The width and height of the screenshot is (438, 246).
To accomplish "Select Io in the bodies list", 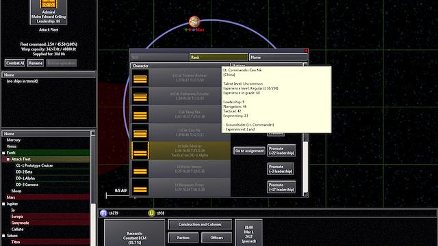I will [46, 210].
